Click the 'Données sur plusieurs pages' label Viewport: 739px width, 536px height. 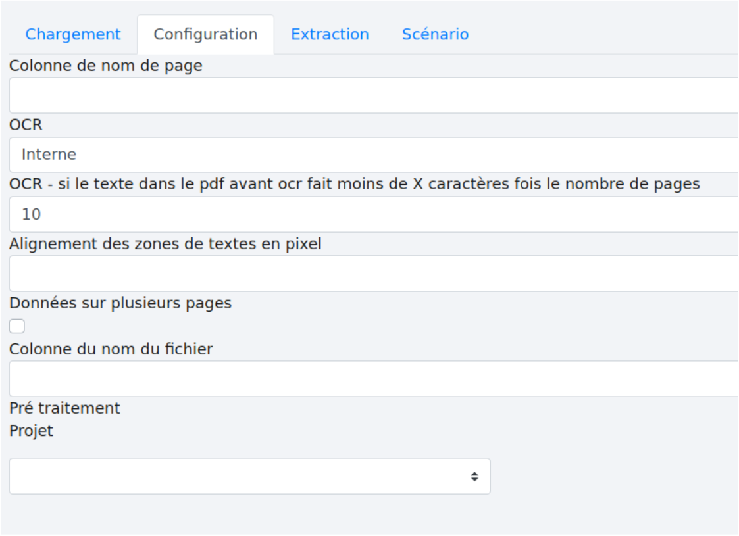pyautogui.click(x=120, y=303)
